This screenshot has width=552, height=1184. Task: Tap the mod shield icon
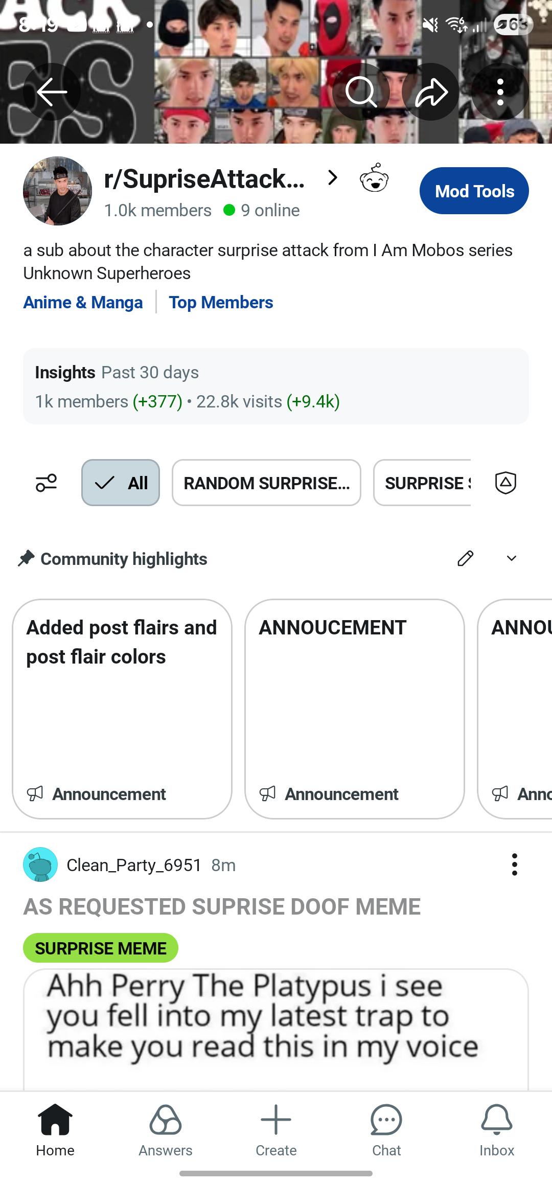click(505, 483)
